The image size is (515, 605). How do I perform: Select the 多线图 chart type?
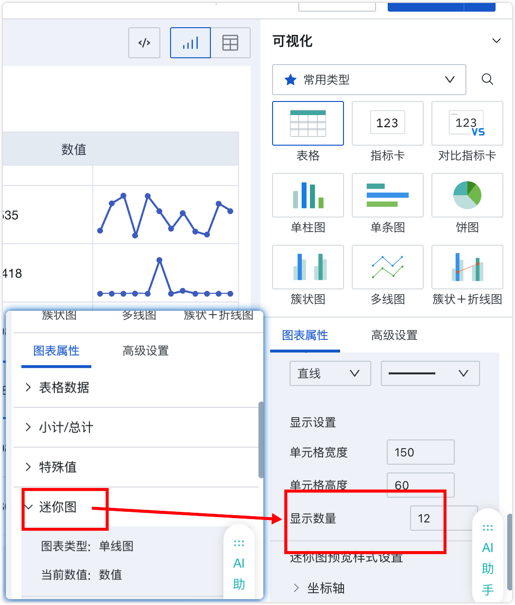point(388,267)
